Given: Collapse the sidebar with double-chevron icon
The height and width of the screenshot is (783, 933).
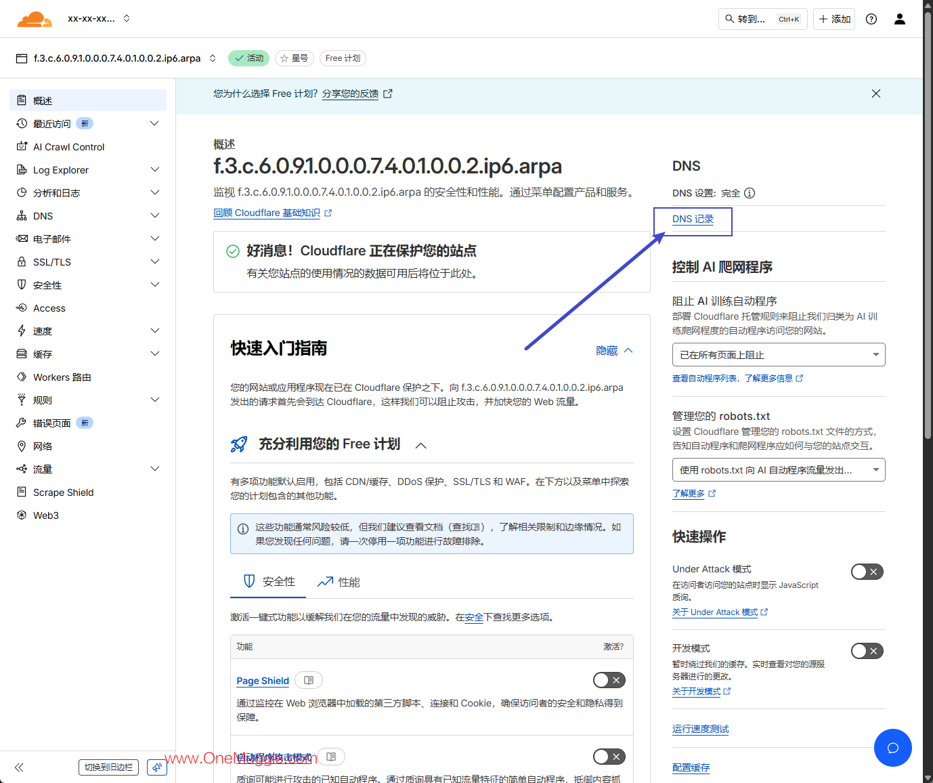Looking at the screenshot, I should pyautogui.click(x=19, y=767).
